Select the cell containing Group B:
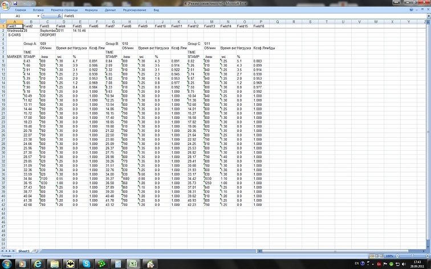Image resolution: width=431 pixels, height=269 pixels. [x=113, y=44]
